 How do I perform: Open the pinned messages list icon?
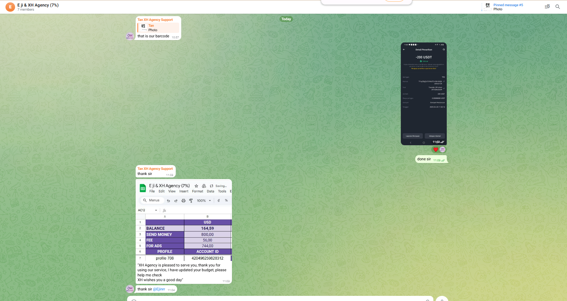(547, 7)
